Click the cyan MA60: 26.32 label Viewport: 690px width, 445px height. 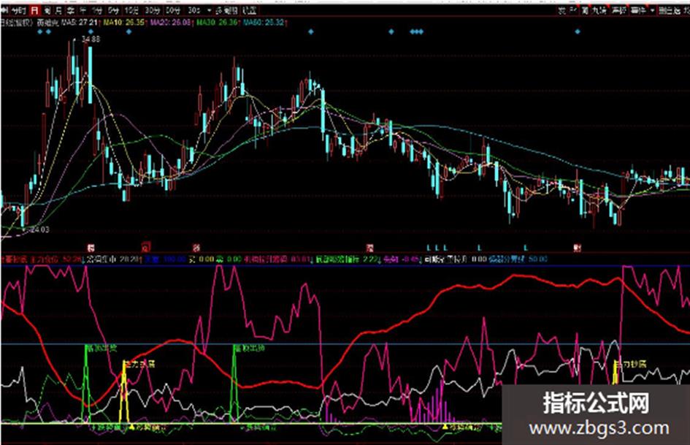(x=264, y=22)
